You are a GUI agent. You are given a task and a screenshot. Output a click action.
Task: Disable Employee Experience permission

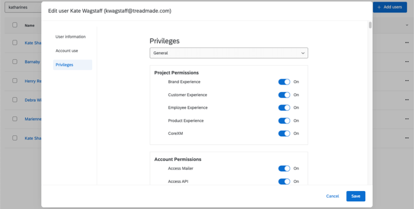tap(284, 107)
